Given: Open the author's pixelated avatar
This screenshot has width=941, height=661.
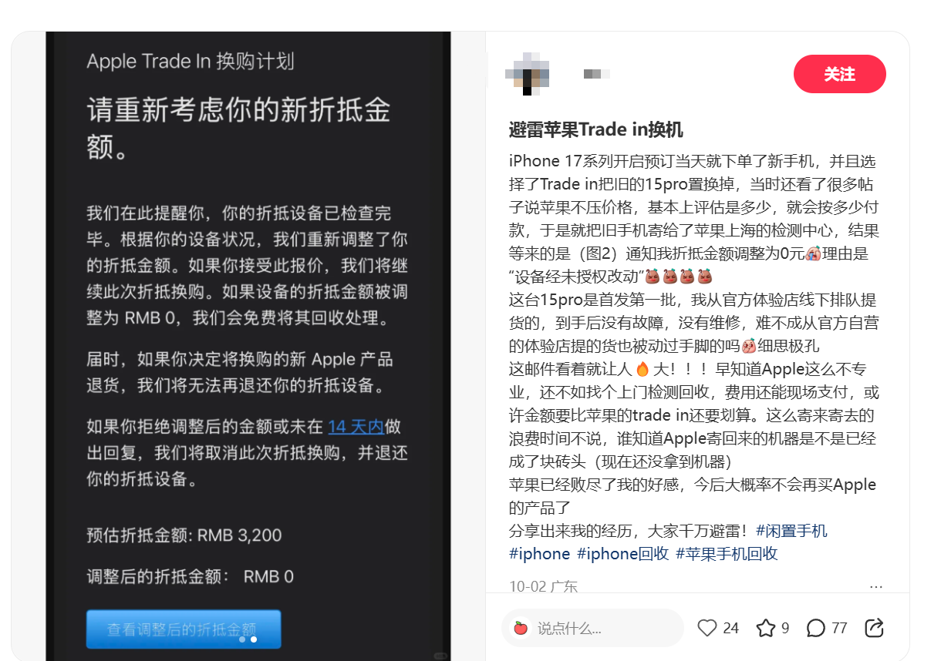Looking at the screenshot, I should coord(528,74).
